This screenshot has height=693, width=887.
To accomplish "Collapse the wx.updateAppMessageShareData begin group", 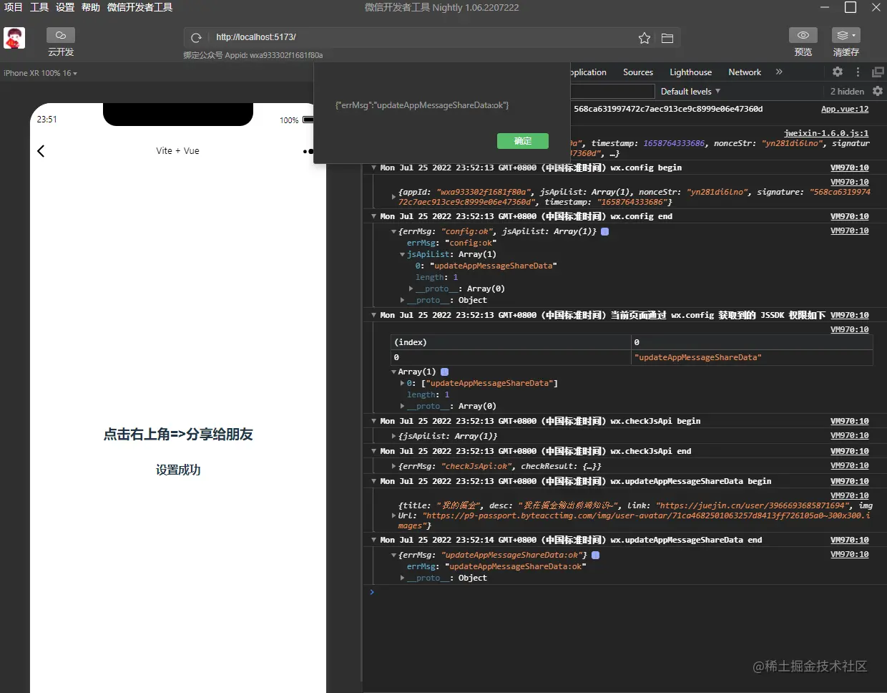I will coord(373,481).
